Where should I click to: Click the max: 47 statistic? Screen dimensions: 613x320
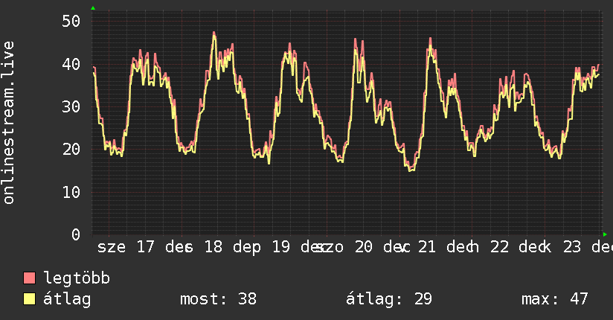click(555, 299)
